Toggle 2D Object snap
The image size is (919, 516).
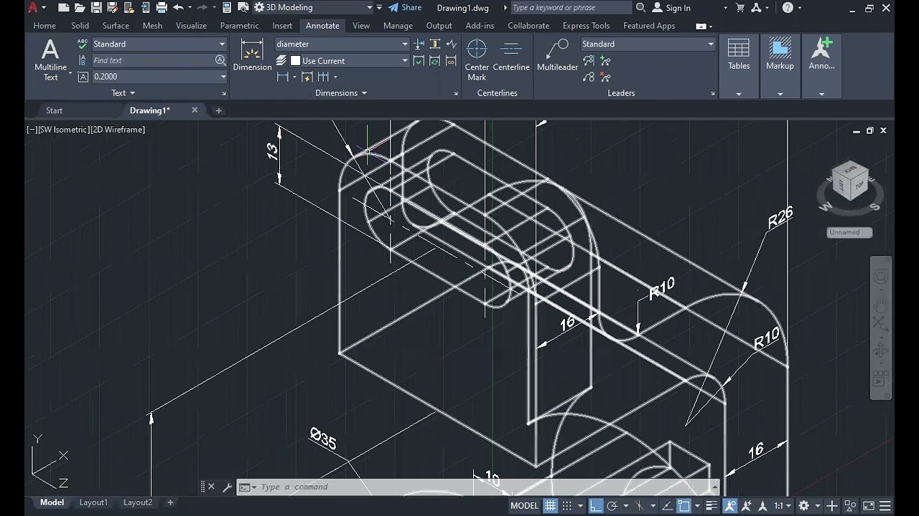(684, 506)
